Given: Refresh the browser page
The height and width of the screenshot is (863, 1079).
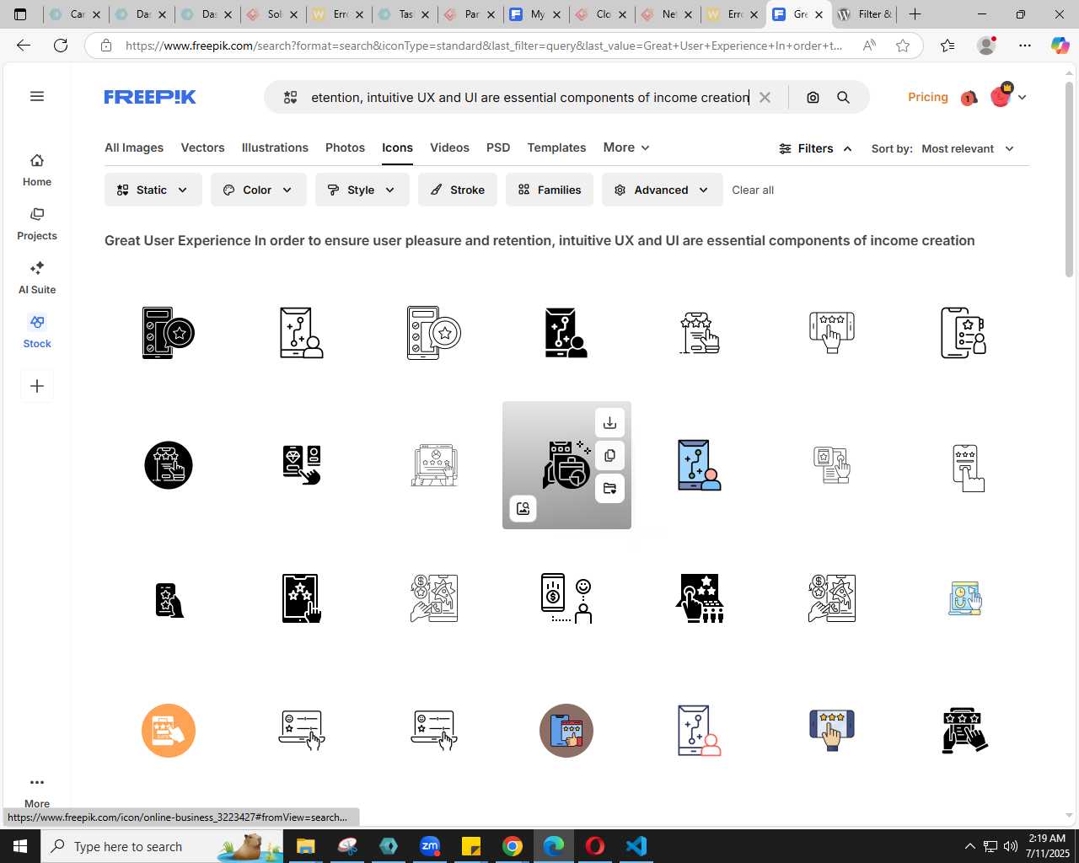Looking at the screenshot, I should 61,46.
